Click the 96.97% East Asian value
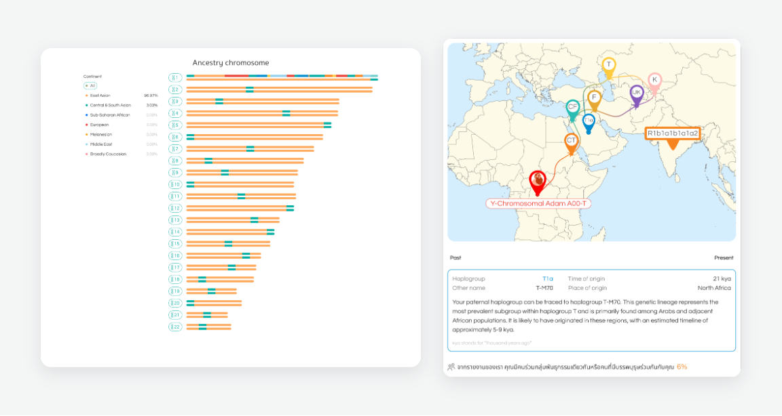Viewport: 782px width, 416px height. [151, 96]
